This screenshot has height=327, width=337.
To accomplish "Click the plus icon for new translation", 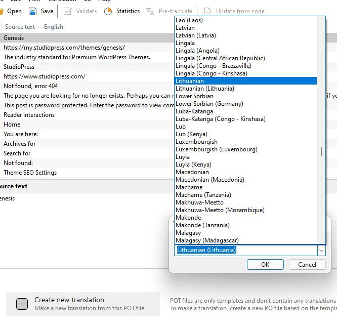I will pyautogui.click(x=22, y=304).
